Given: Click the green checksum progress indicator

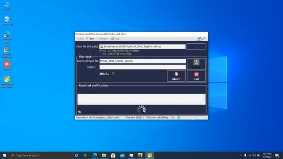Looking at the screenshot, I should click(179, 117).
